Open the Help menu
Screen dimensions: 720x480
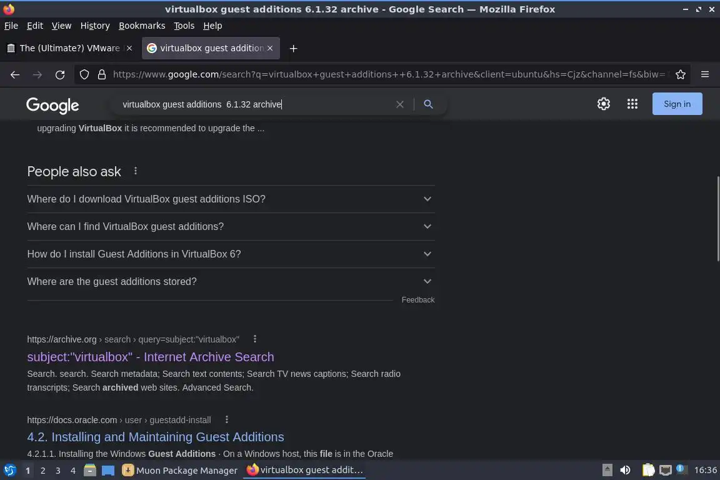[x=212, y=26]
